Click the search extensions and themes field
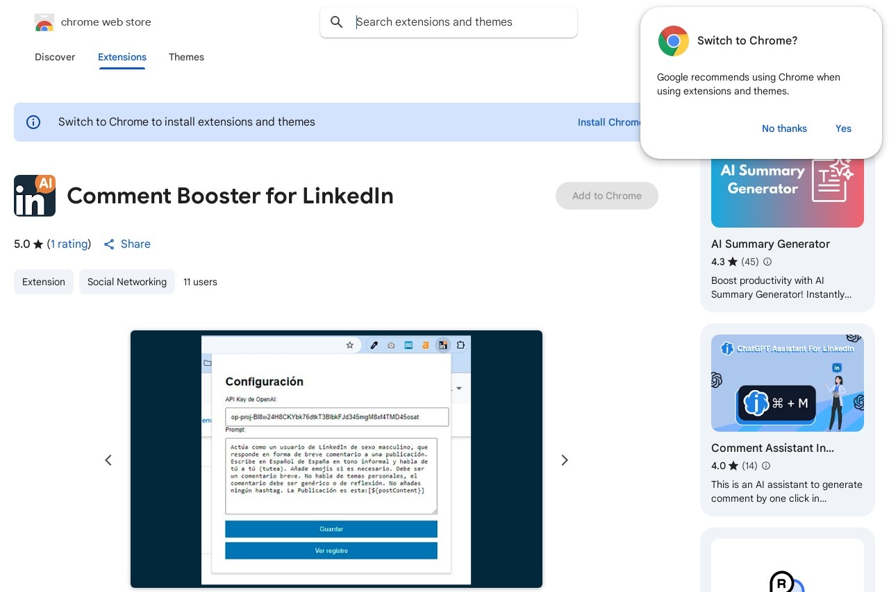The image size is (889, 592). pos(449,22)
